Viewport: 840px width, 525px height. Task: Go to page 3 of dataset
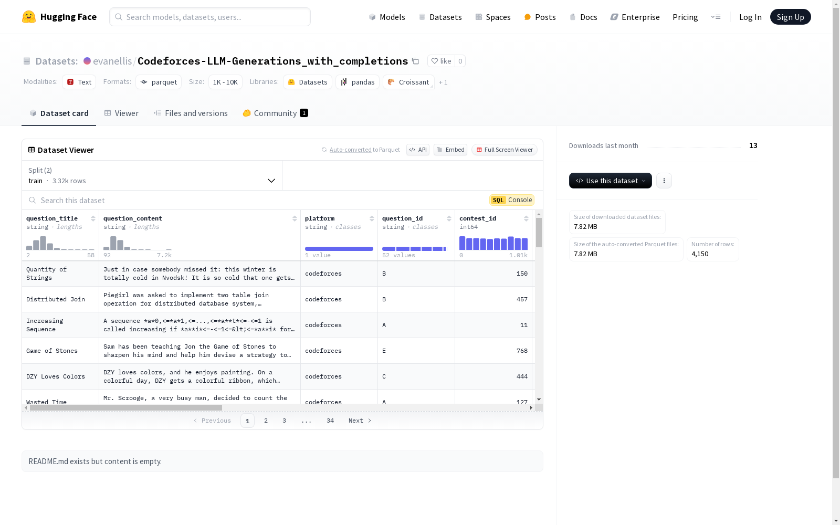click(285, 421)
